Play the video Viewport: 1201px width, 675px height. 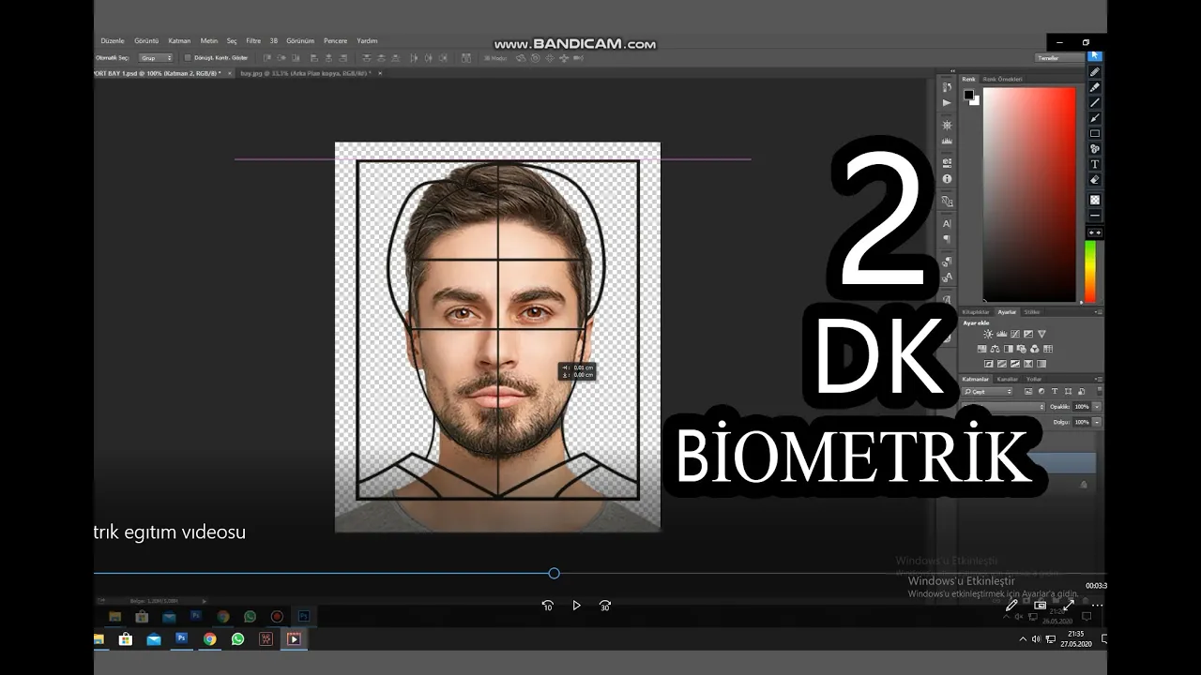pos(576,606)
